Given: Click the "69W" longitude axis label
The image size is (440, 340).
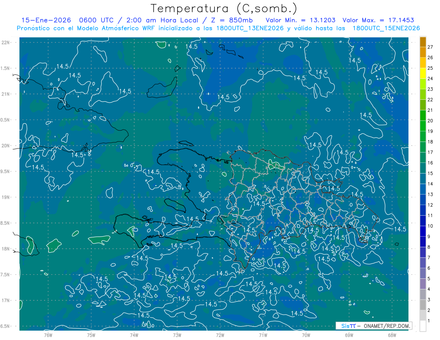Looking at the screenshot, I should coord(349,335).
